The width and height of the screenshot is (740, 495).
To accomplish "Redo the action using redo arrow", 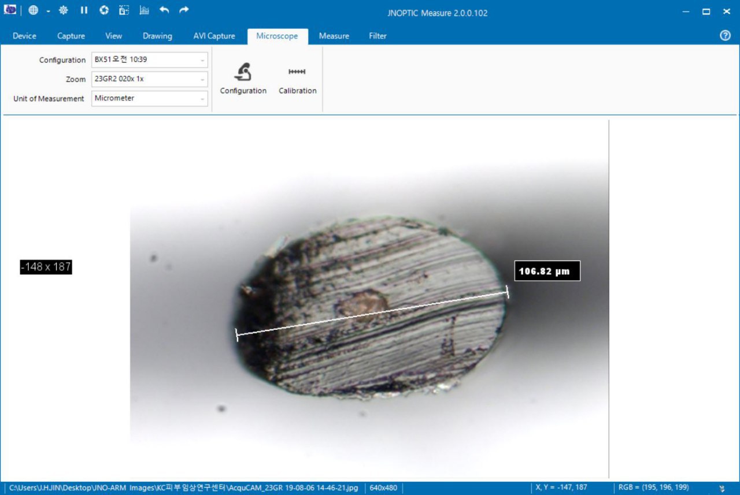I will (184, 10).
